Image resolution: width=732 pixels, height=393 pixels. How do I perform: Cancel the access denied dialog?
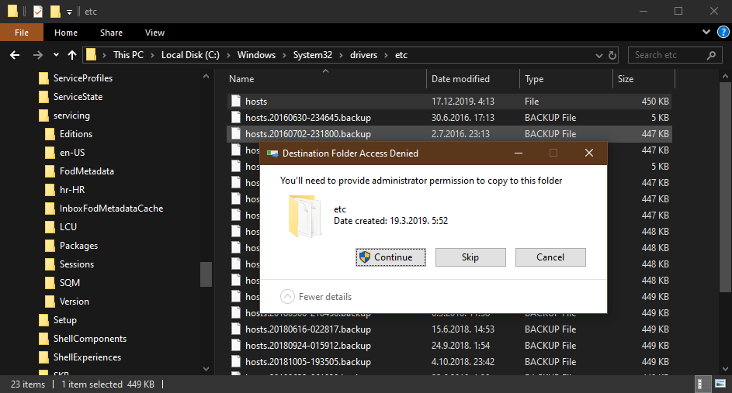[x=550, y=257]
